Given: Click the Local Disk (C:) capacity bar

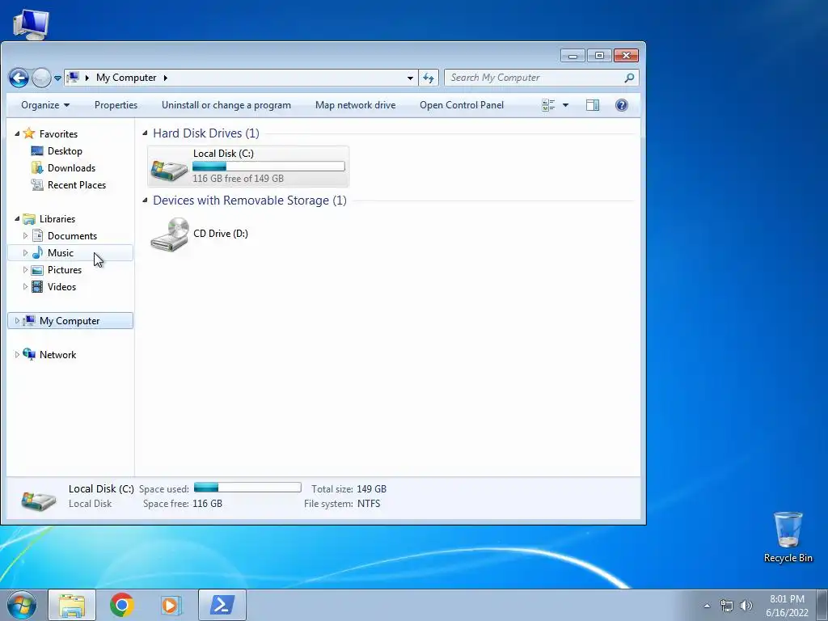Looking at the screenshot, I should 268,167.
